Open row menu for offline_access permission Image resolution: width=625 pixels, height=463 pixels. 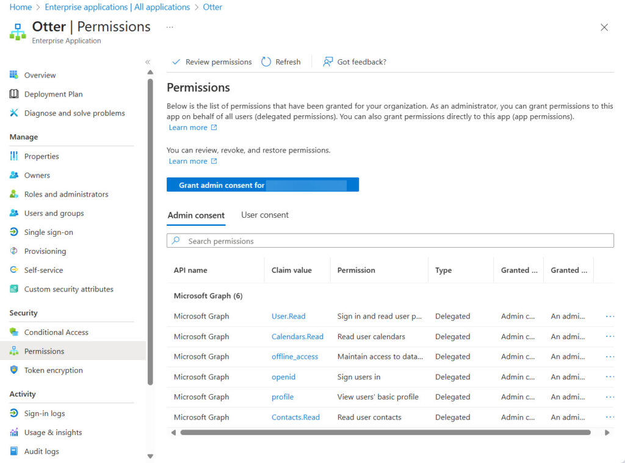pos(610,357)
